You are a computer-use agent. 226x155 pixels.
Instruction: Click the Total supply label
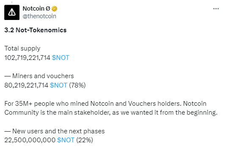click(22, 48)
